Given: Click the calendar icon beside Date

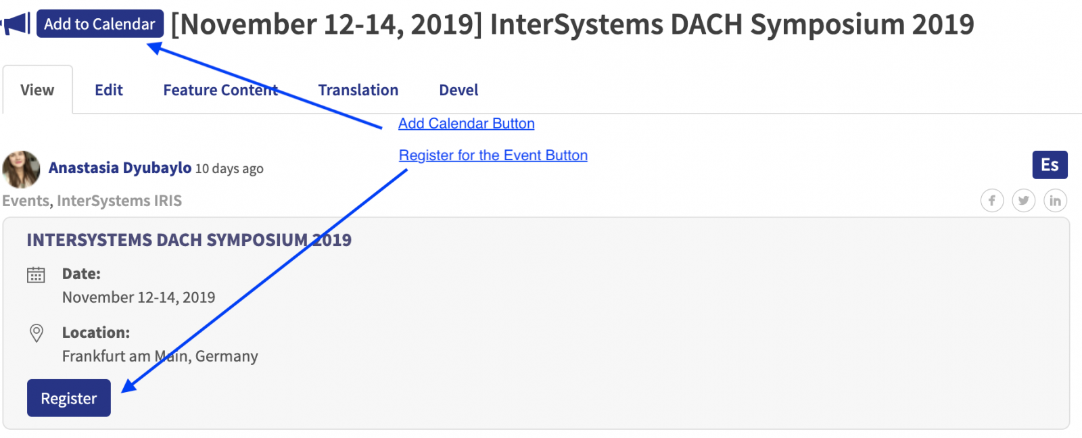Looking at the screenshot, I should (x=36, y=274).
